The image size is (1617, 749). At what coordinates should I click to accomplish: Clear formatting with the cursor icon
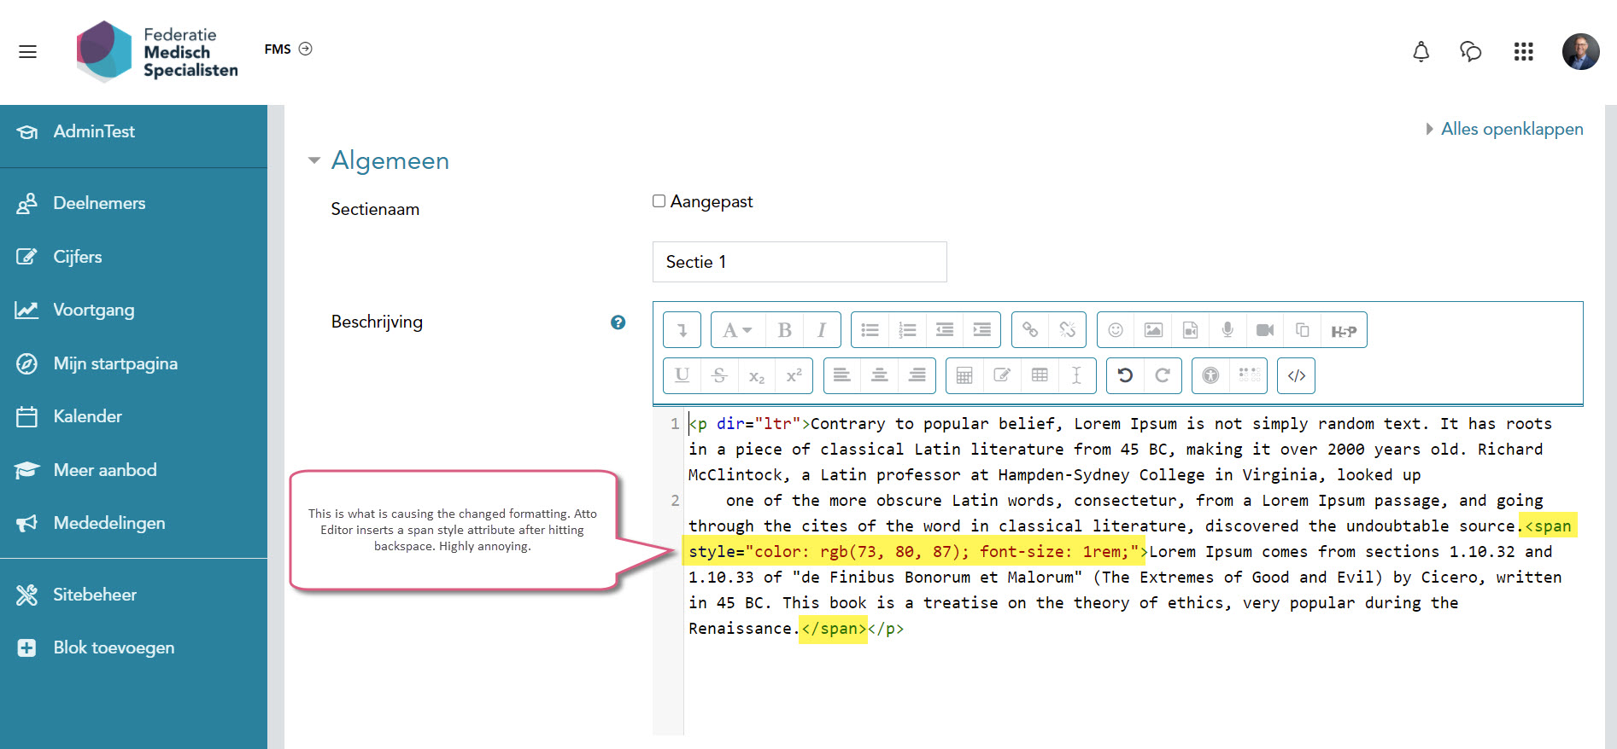[1077, 375]
